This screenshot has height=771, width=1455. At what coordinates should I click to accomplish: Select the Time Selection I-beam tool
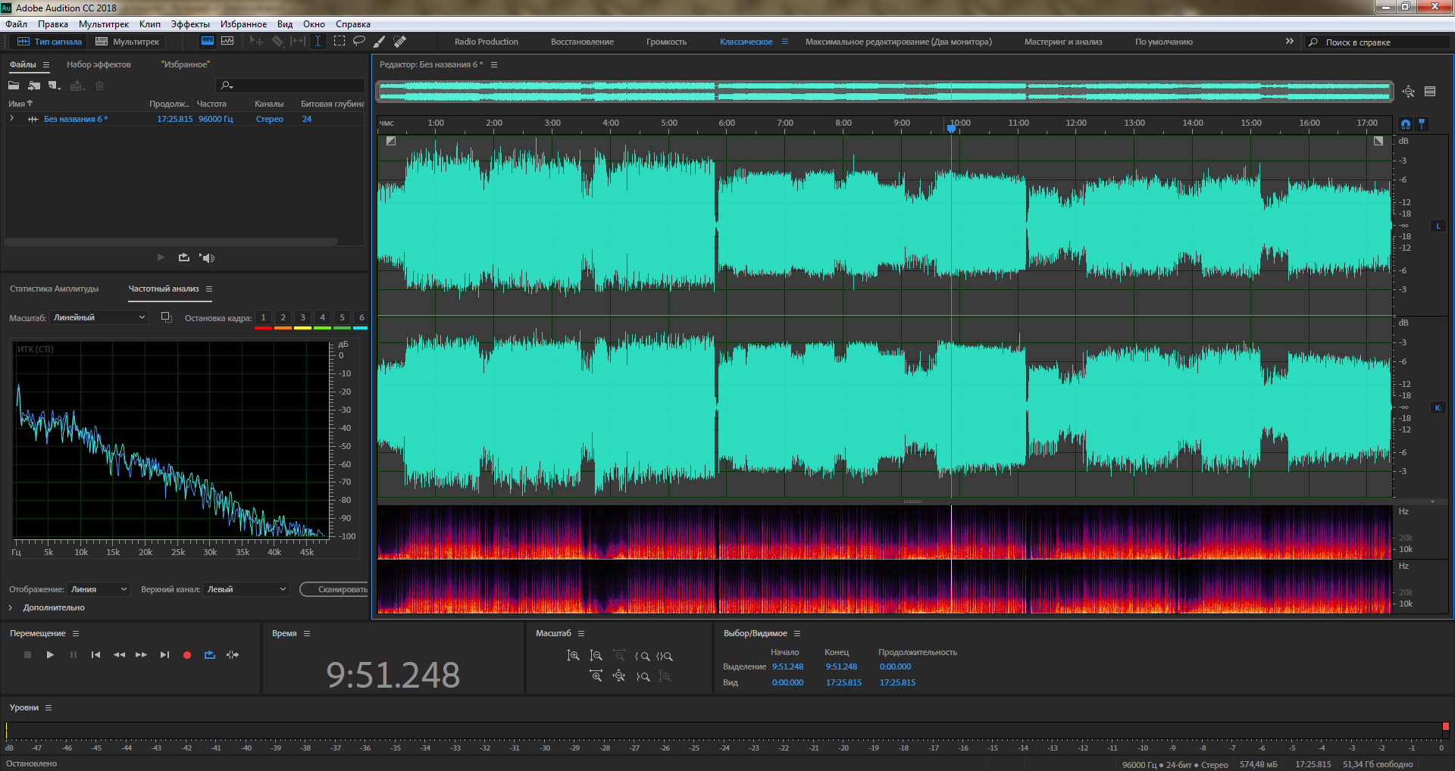pos(318,42)
